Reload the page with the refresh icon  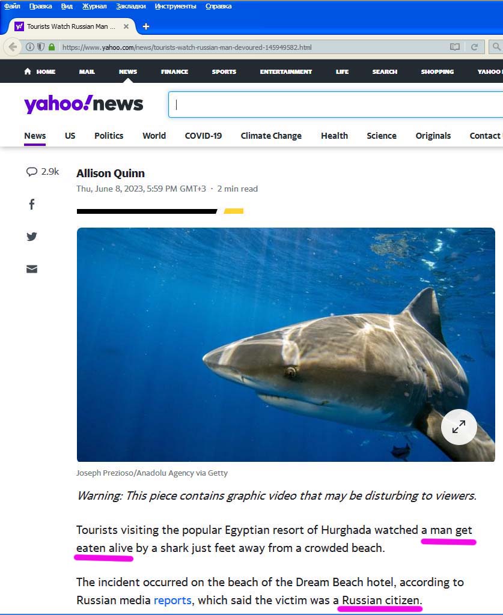474,47
